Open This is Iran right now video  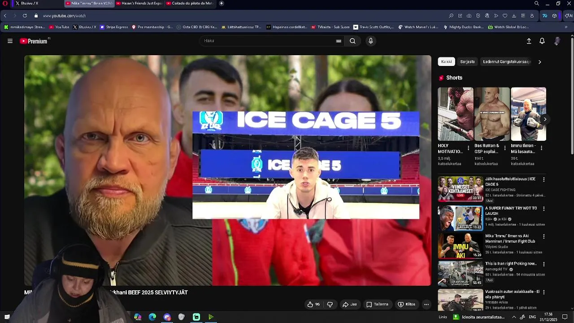[461, 274]
